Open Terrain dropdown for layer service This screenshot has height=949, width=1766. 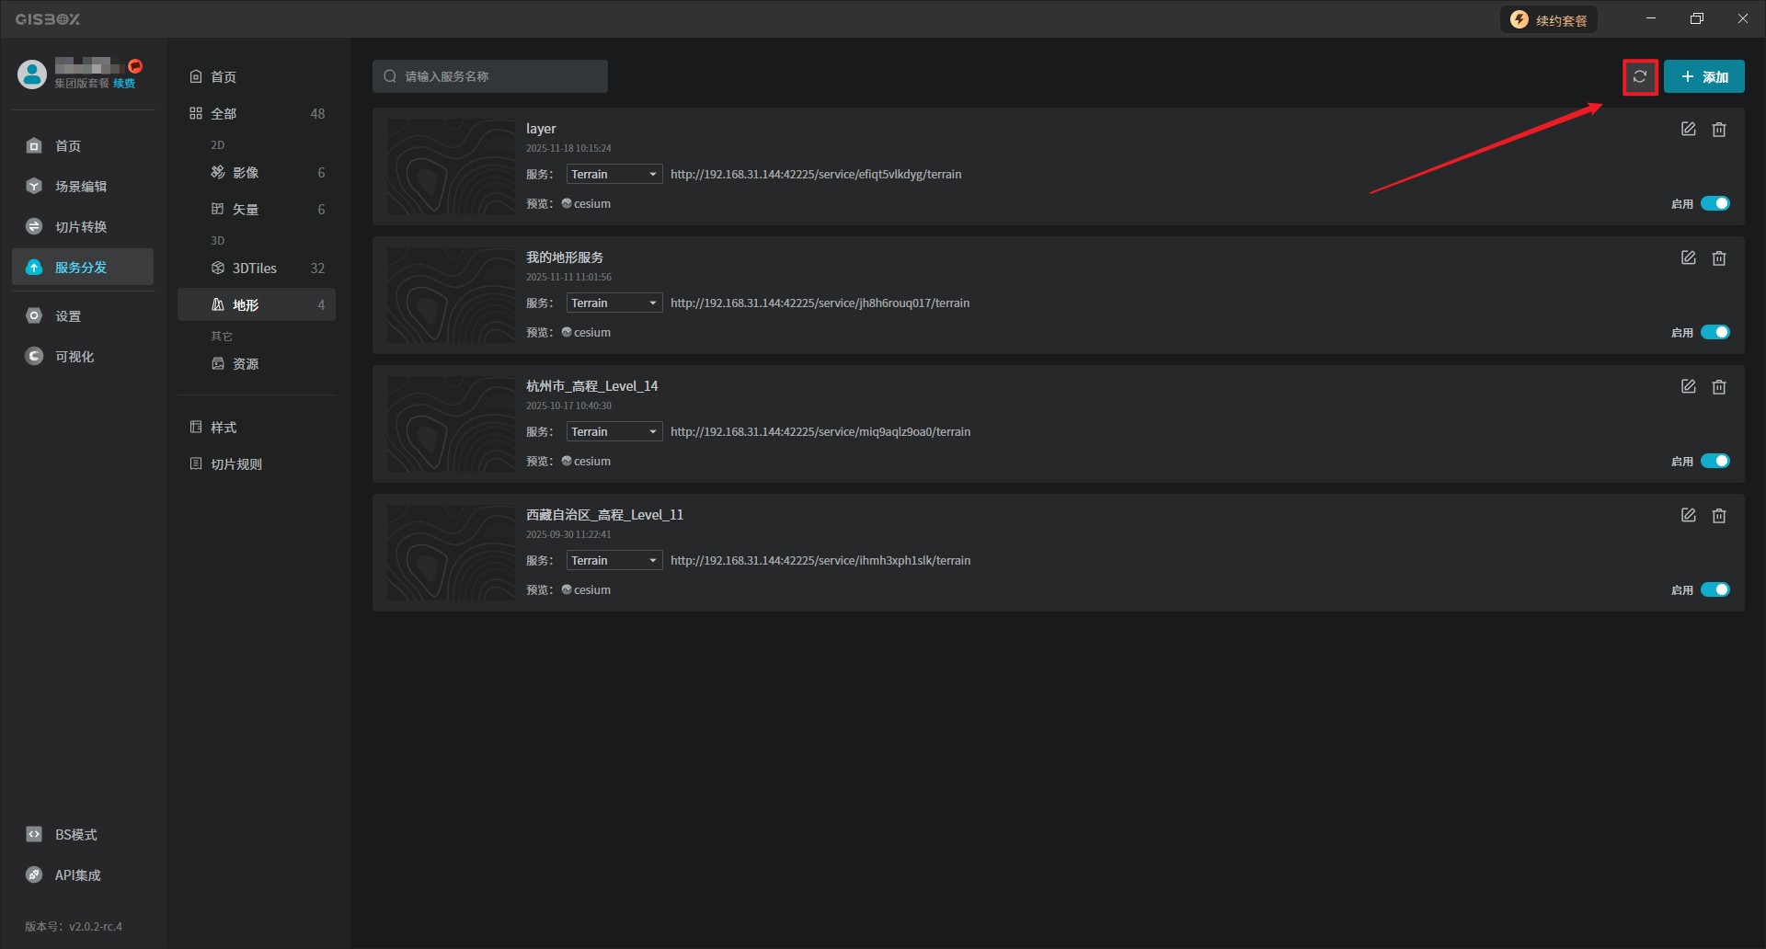point(614,175)
